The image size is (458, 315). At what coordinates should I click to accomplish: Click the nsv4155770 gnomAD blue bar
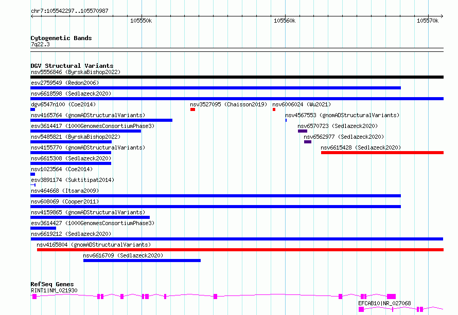coord(71,153)
